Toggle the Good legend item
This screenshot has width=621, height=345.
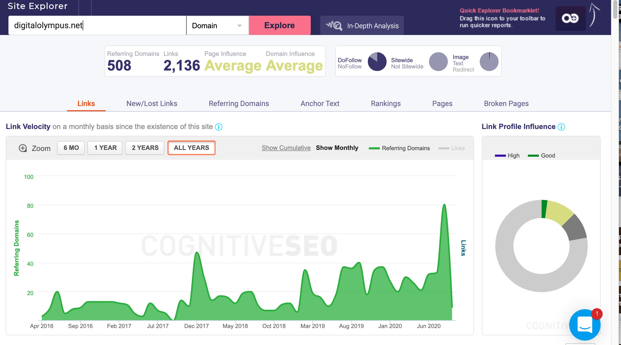click(x=541, y=156)
